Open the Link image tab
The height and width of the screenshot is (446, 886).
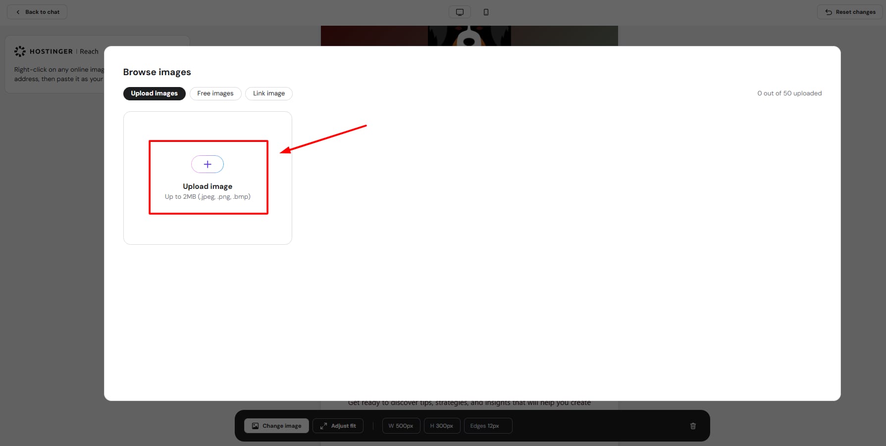(x=268, y=93)
